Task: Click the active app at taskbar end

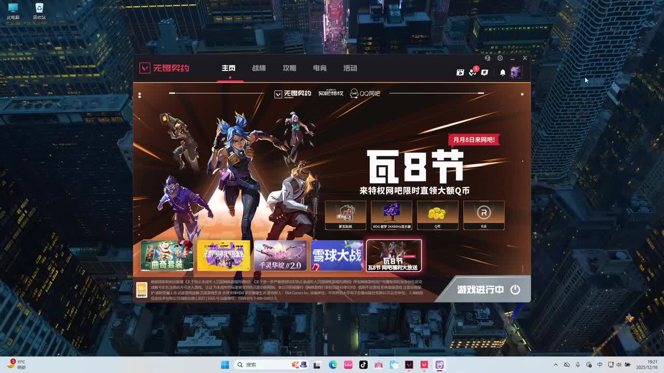Action: coord(439,365)
